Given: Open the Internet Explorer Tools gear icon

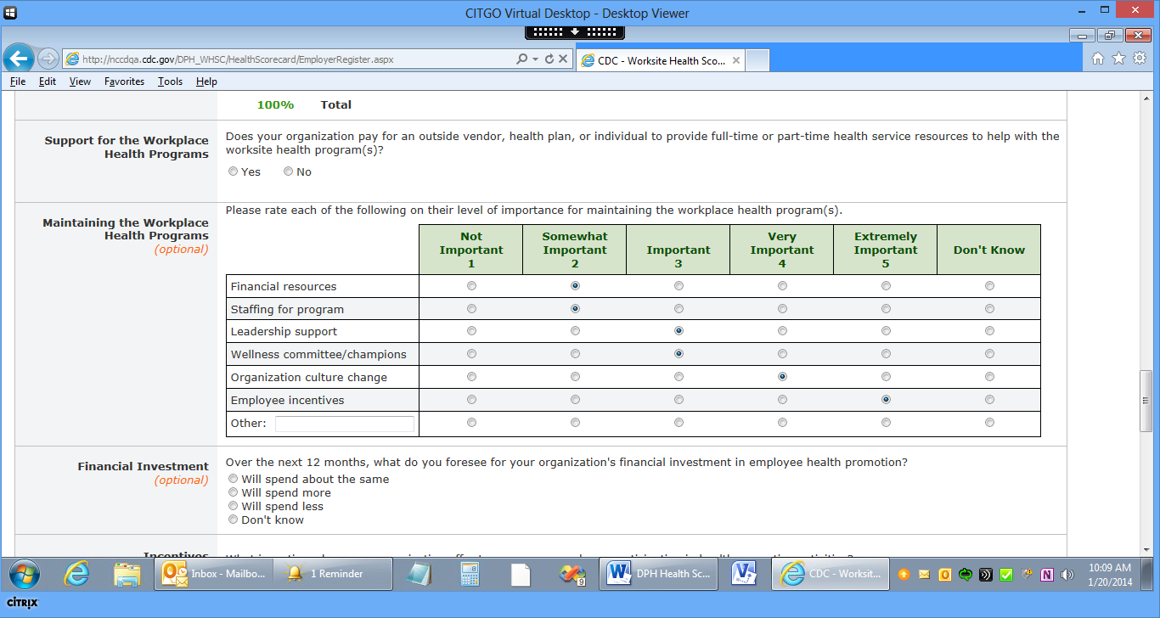Looking at the screenshot, I should click(x=1139, y=59).
